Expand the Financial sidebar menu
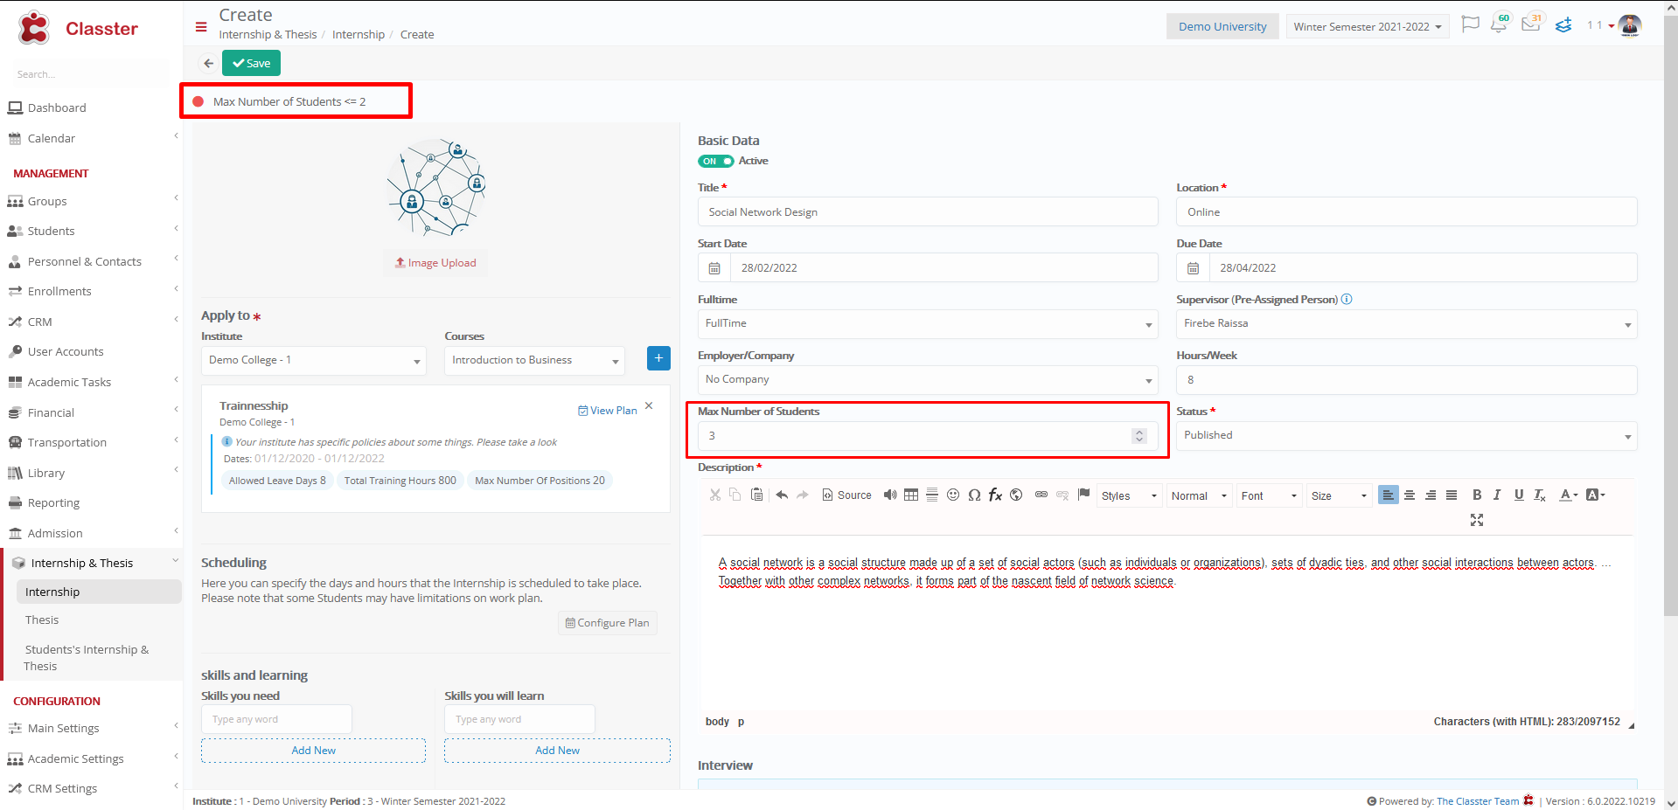The height and width of the screenshot is (810, 1678). (x=91, y=412)
